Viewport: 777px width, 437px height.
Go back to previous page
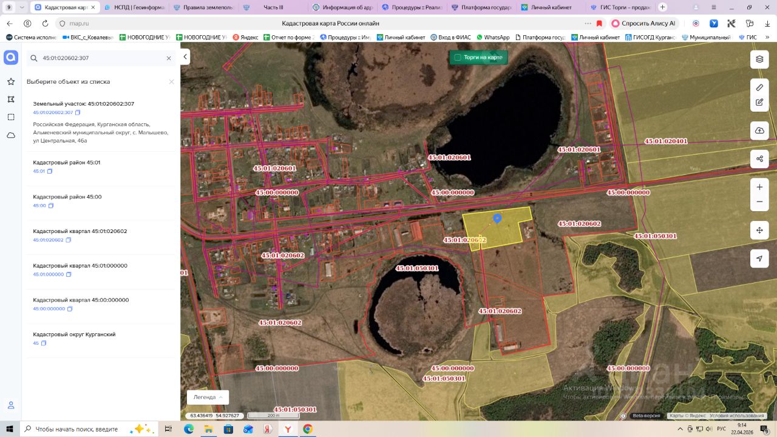coord(10,23)
